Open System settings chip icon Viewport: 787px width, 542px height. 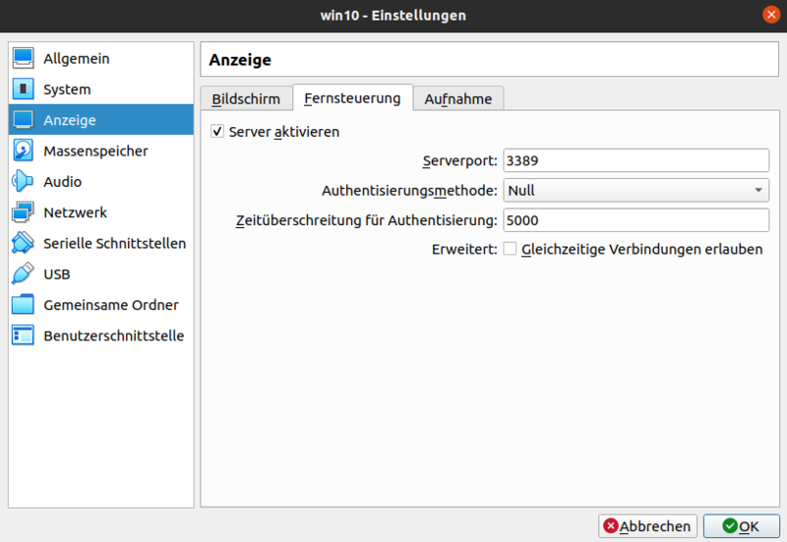(x=24, y=90)
